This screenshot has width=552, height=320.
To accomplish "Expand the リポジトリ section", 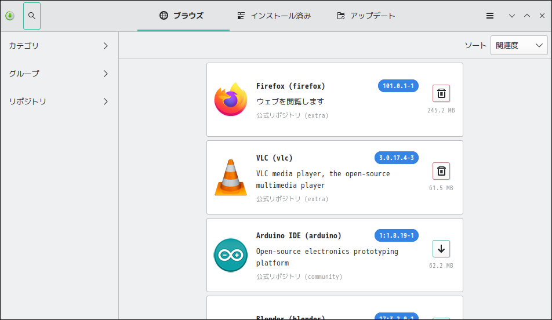I will 59,101.
